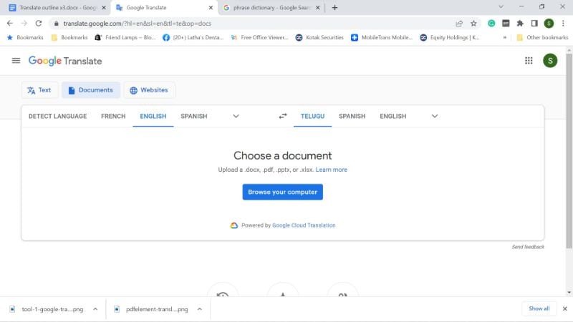Open the Learn more link
Viewport: 573px width, 322px height.
tap(331, 170)
